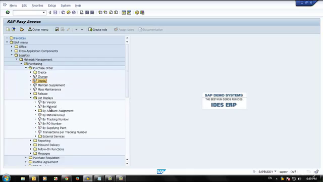The image size is (323, 182).
Task: Open the SAPBUDDY status bar dropdown
Action: pyautogui.click(x=275, y=171)
